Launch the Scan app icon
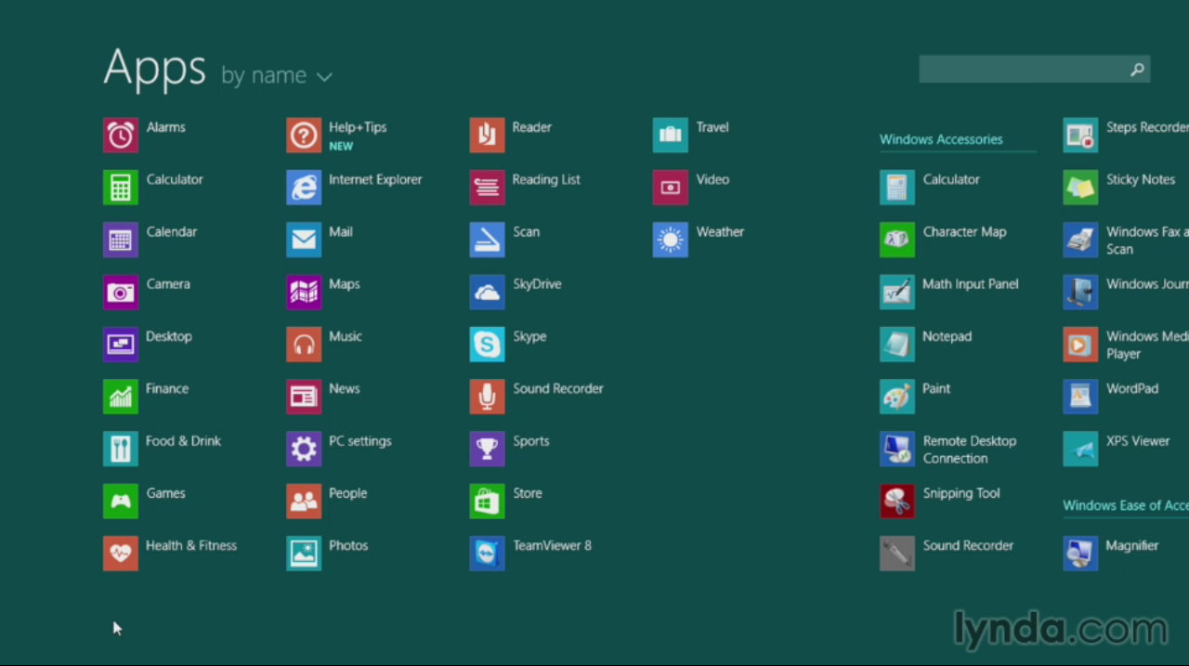Screen dimensions: 1189x666 (488, 240)
